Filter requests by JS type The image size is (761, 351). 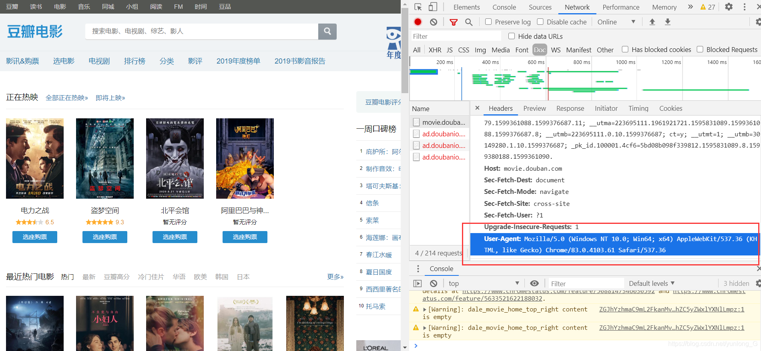(450, 50)
